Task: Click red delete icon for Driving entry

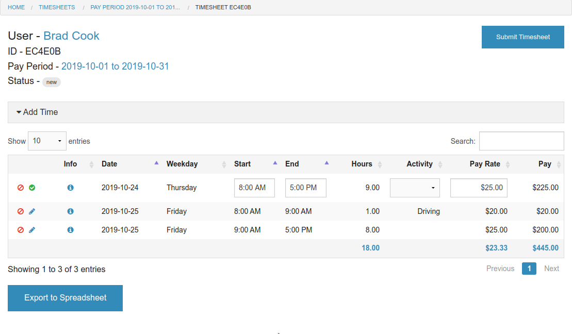Action: [21, 211]
